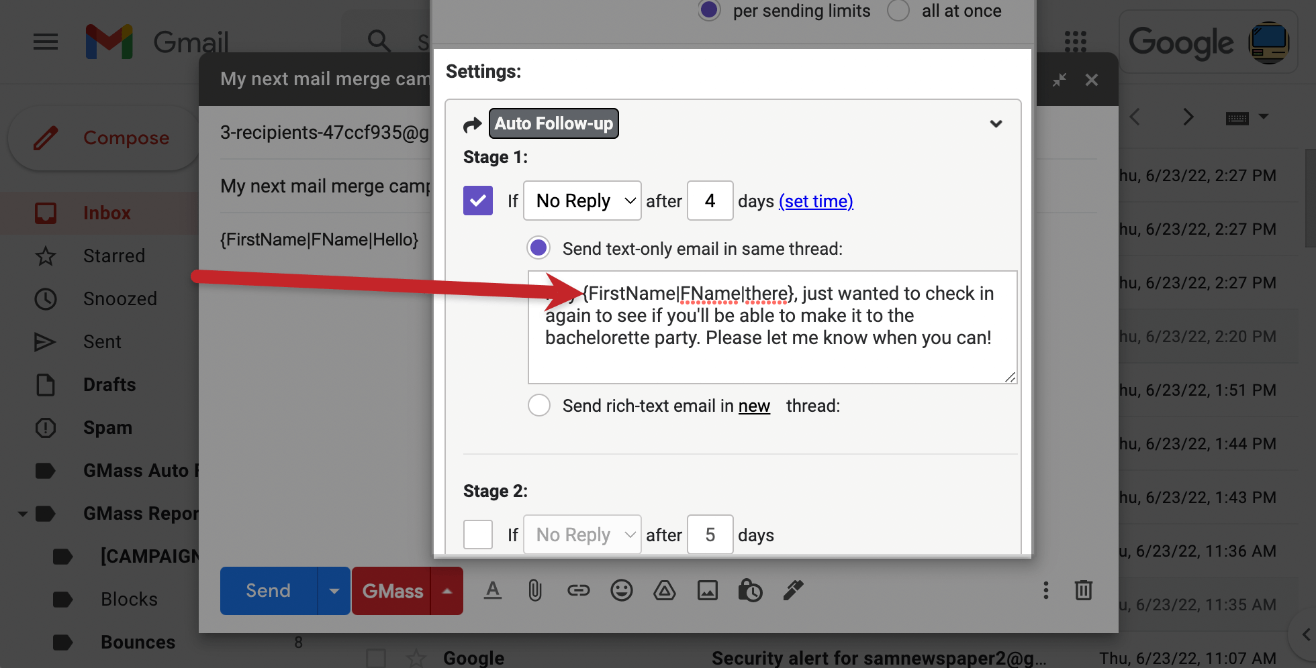The height and width of the screenshot is (668, 1316).
Task: Open the Bounces label
Action: (x=138, y=642)
